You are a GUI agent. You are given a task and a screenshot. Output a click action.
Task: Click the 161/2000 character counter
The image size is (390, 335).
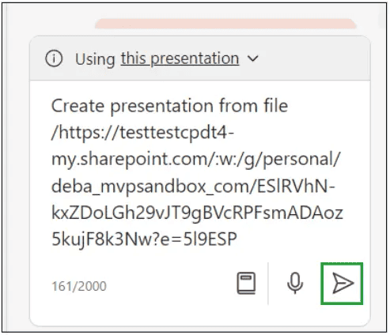click(79, 286)
